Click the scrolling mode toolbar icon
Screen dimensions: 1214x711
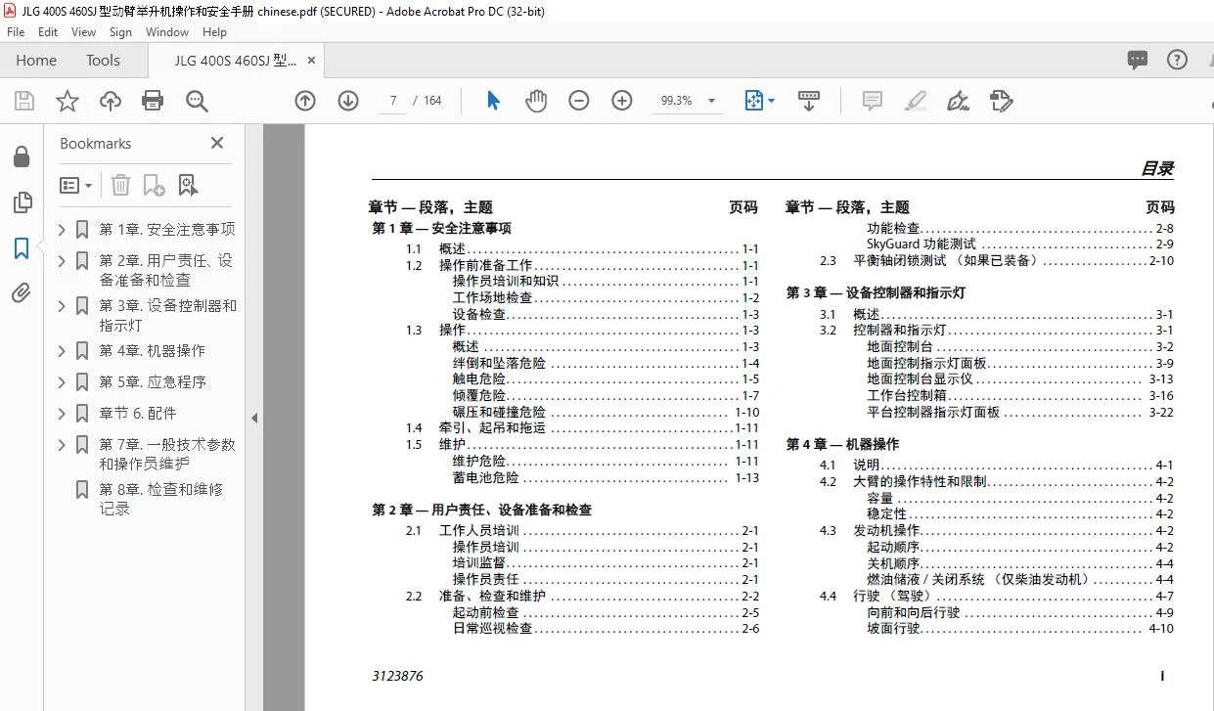[809, 101]
